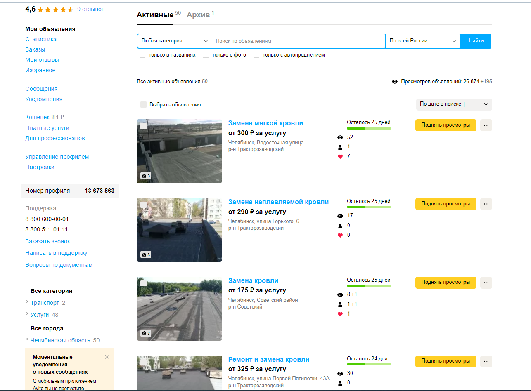Image resolution: width=531 pixels, height=391 pixels.
Task: Open Кошелёк 81 ₽ link
Action: coord(45,117)
